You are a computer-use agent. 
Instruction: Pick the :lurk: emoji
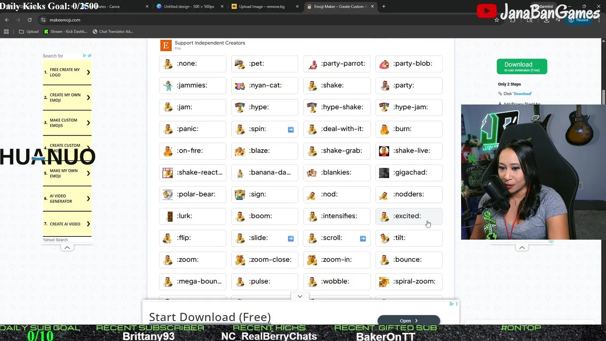(193, 216)
